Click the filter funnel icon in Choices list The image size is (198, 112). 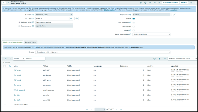click(10, 58)
